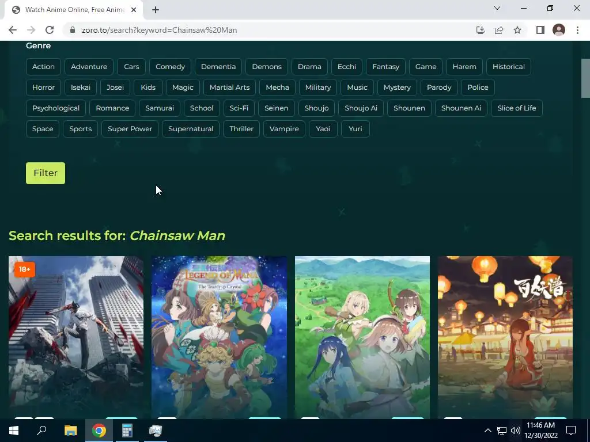
Task: Choose the Seinen genre tag
Action: point(276,108)
